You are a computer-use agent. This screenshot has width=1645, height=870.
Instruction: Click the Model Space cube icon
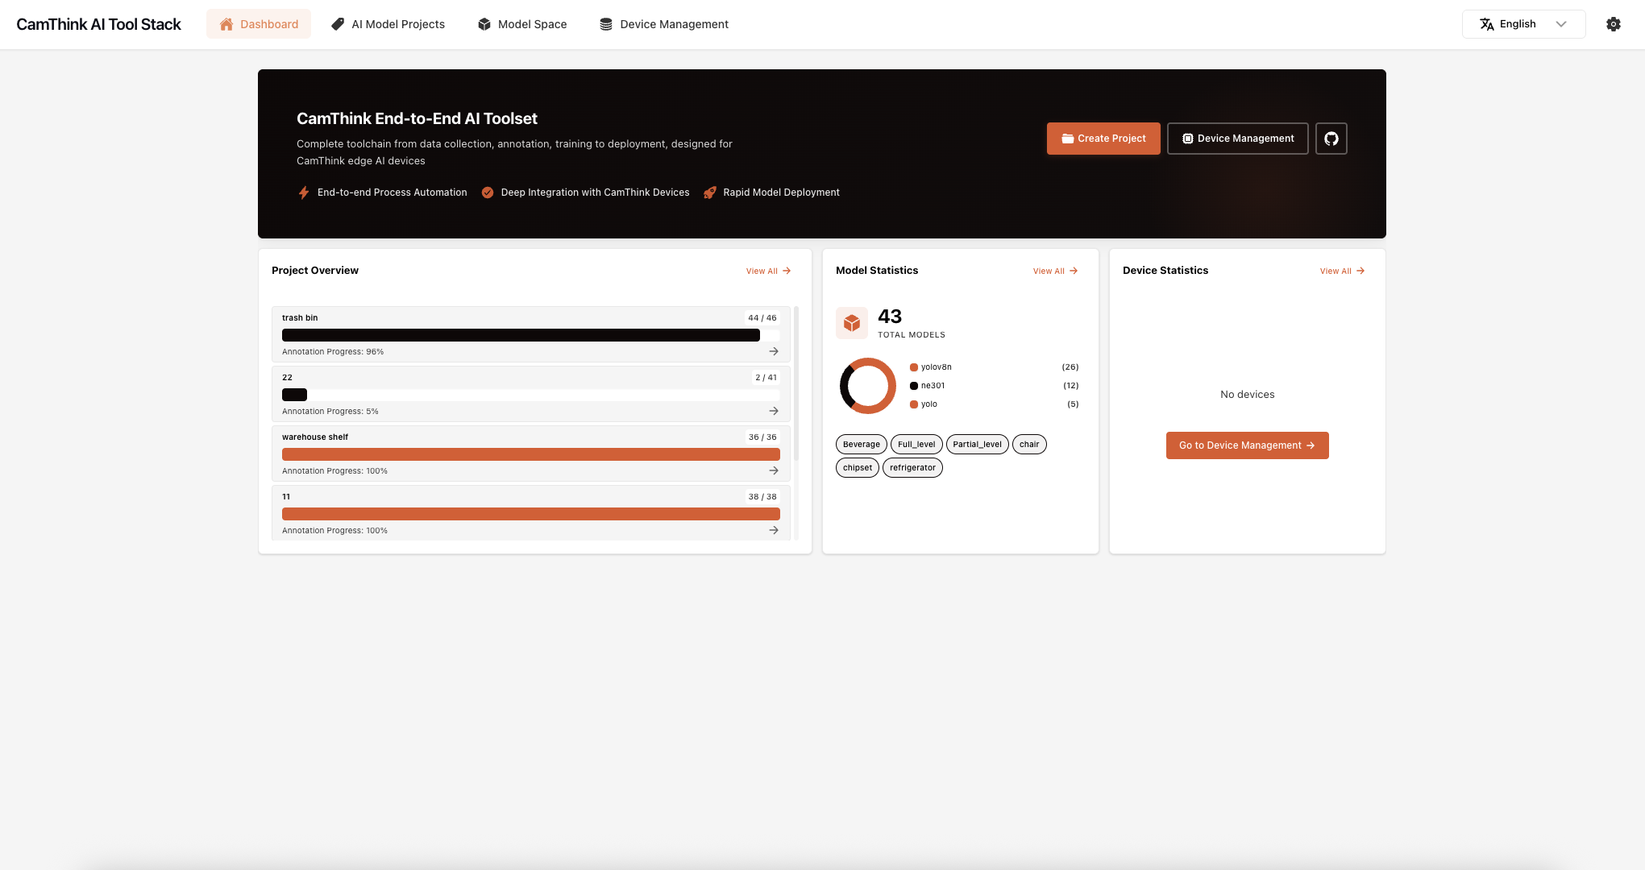click(x=484, y=24)
